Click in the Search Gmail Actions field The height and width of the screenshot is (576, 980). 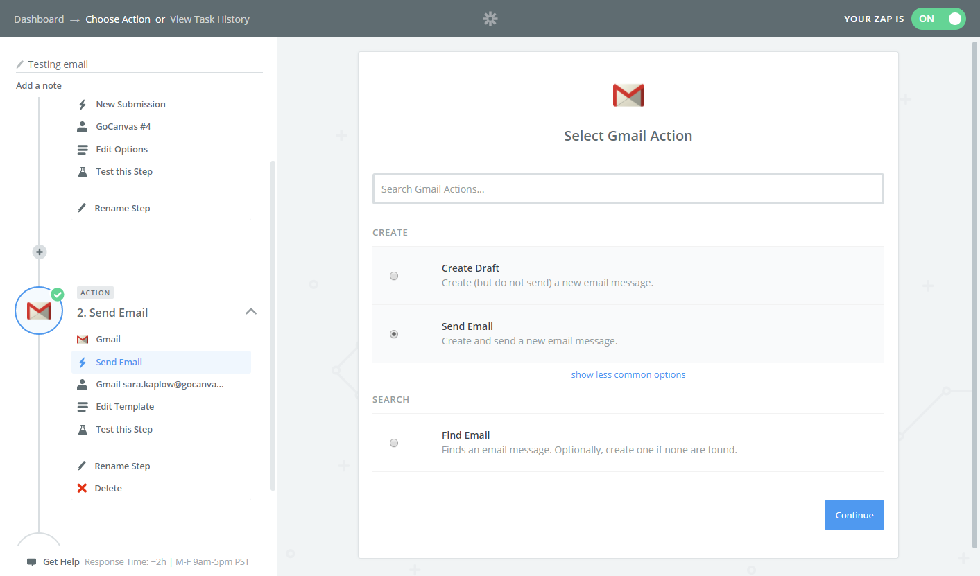point(628,189)
